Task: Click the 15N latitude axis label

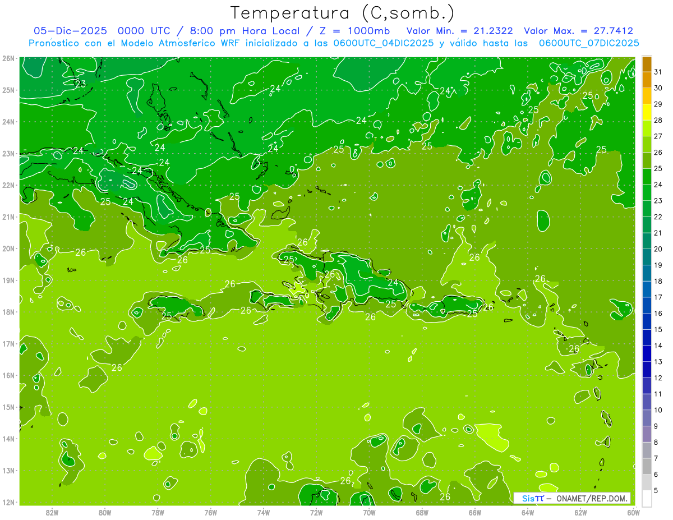Action: coord(8,407)
